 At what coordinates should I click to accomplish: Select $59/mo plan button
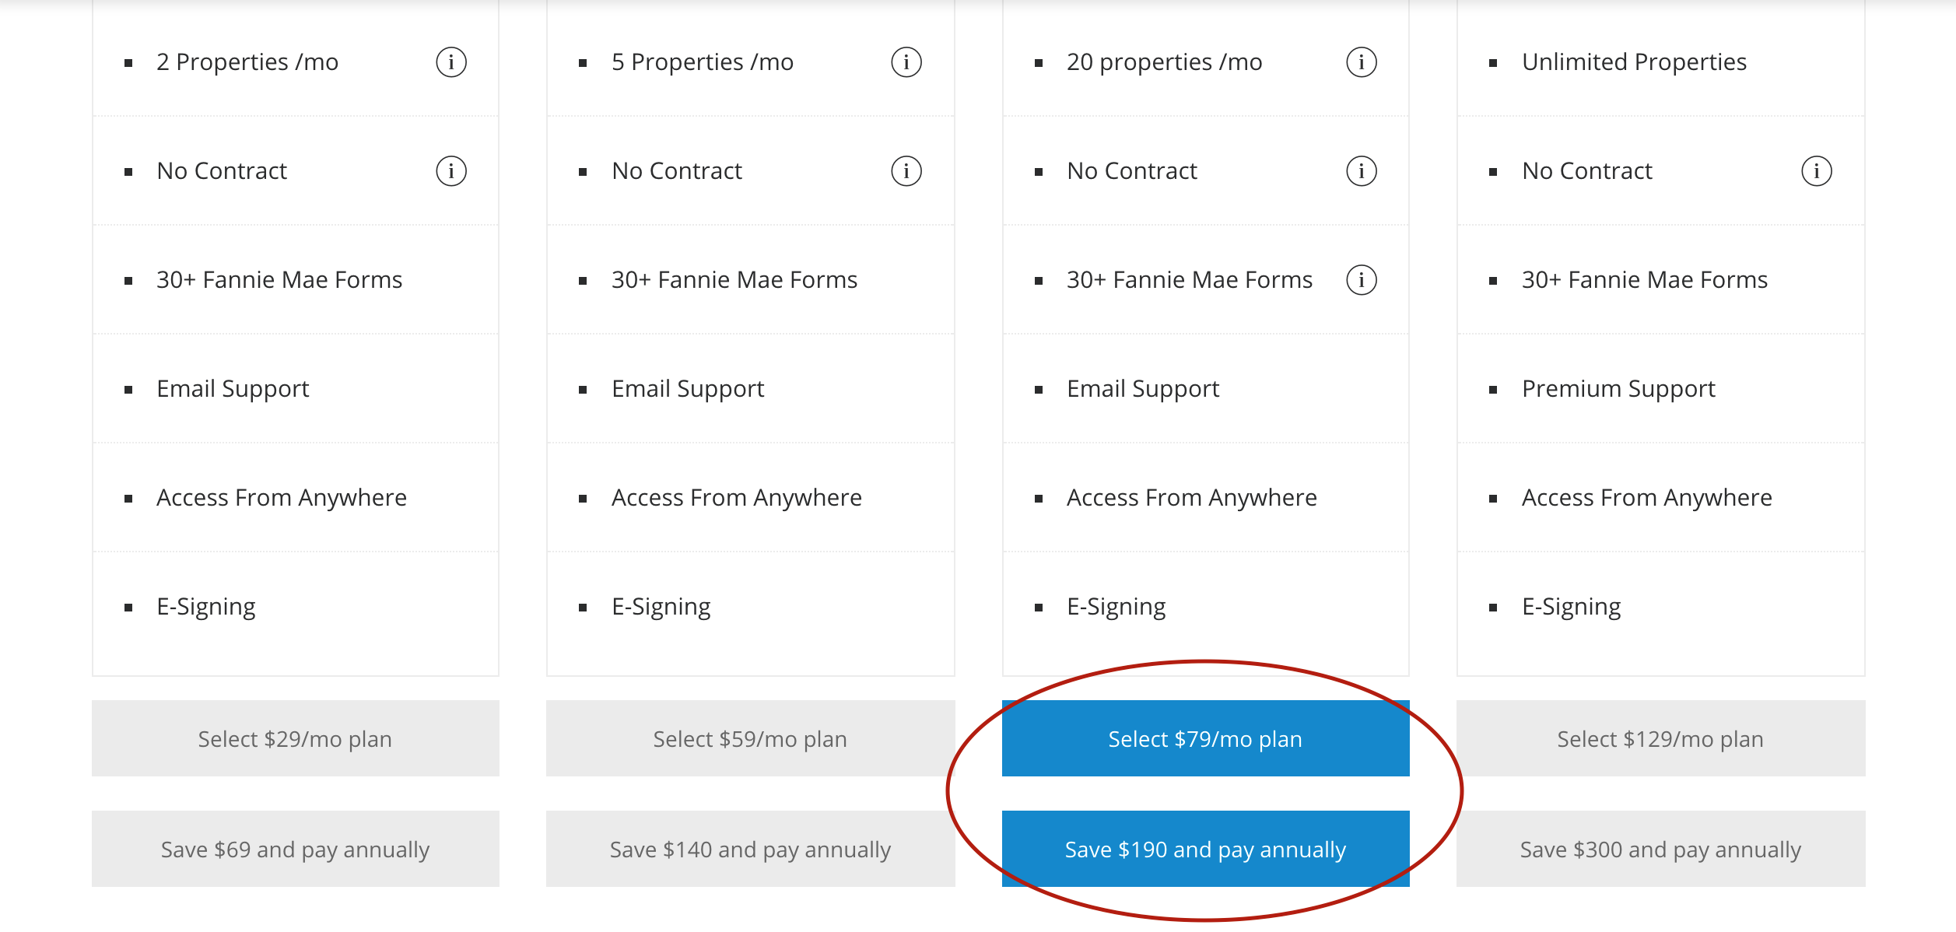(x=751, y=738)
